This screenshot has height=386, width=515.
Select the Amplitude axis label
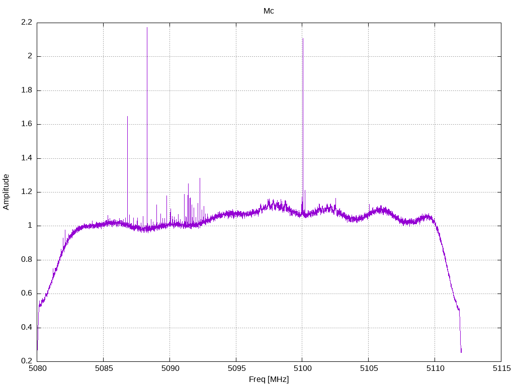[x=6, y=192]
